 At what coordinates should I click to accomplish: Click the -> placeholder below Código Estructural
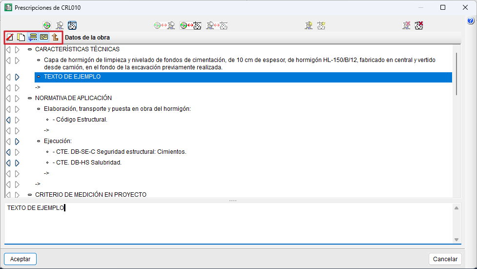(46, 130)
